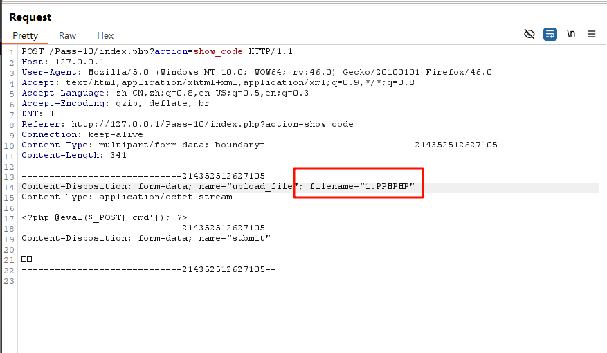
Task: Switch to the Hex tab
Action: [105, 35]
